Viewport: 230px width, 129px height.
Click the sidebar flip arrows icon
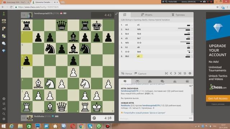[x=4, y=104]
